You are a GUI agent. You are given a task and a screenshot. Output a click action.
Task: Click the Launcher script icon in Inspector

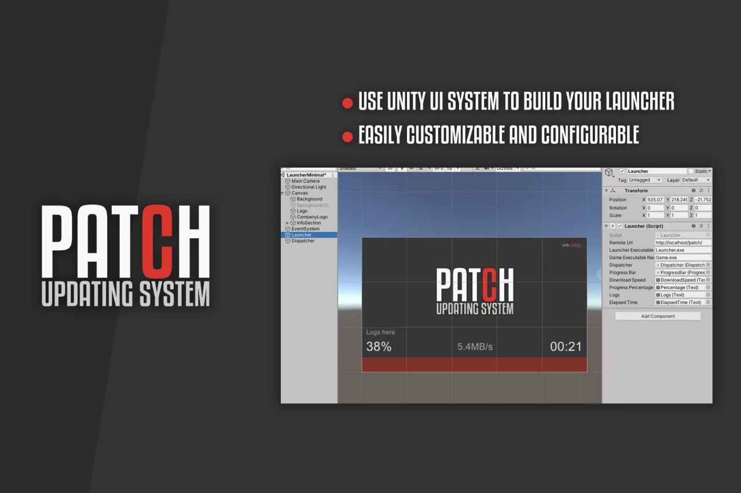click(612, 225)
